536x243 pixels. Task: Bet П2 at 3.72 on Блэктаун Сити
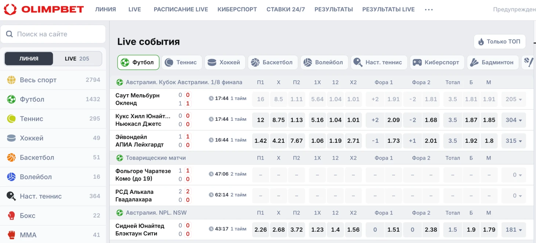[297, 230]
